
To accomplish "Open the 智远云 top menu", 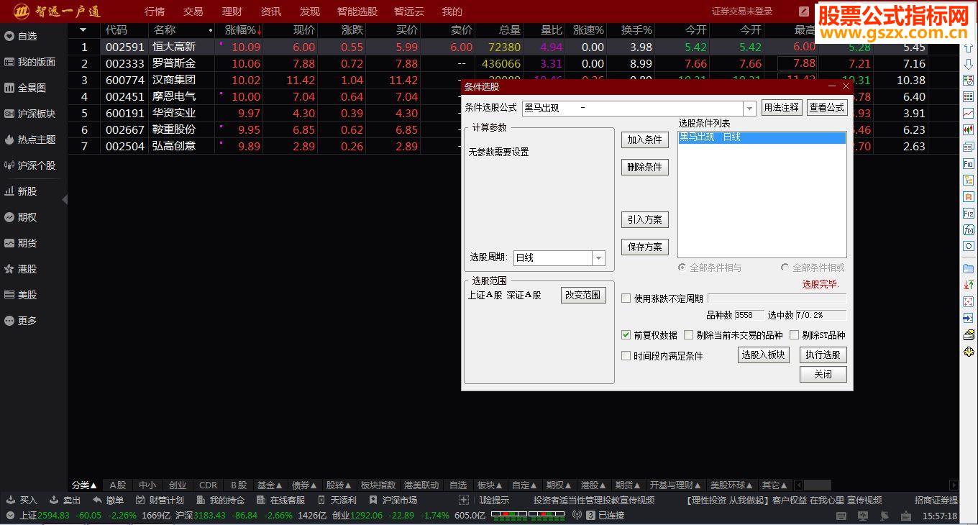I will coord(409,12).
